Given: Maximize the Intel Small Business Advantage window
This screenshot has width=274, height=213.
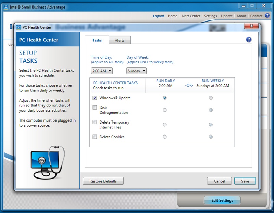Looking at the screenshot, I should [252, 6].
